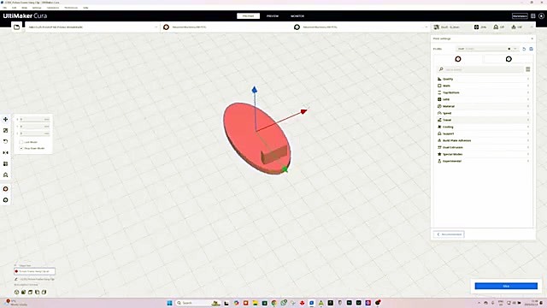Open the printer selection dropdown

(92, 27)
